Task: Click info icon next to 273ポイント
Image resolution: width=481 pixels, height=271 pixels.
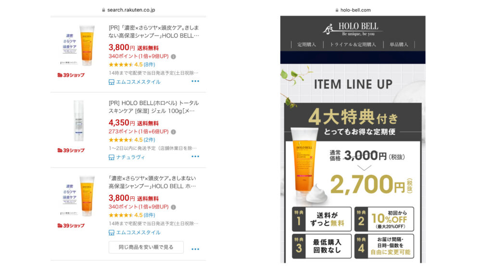Action: coord(173,132)
